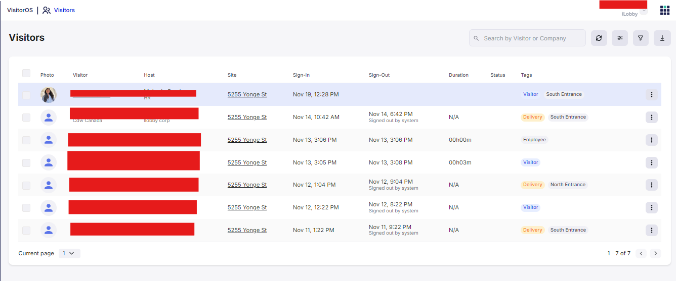This screenshot has height=281, width=676.
Task: Sort by the Sign-In column header
Action: 301,75
